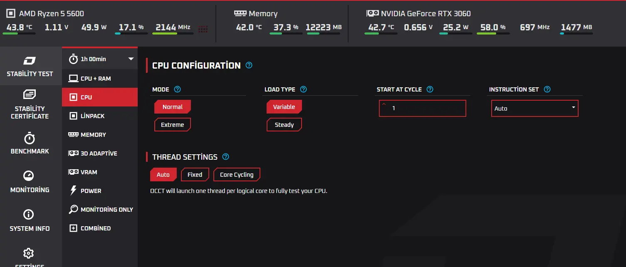Click the AMD Ryzen CPU chip icon
This screenshot has height=267, width=626.
coord(11,13)
